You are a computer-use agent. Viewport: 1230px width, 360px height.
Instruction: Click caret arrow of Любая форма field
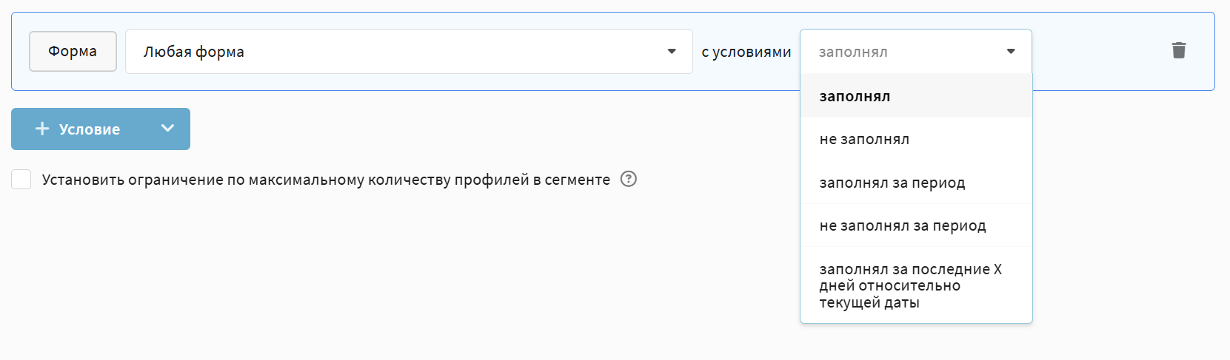click(x=672, y=52)
